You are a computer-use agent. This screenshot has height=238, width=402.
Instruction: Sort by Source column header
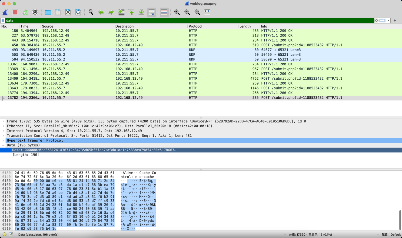78,26
